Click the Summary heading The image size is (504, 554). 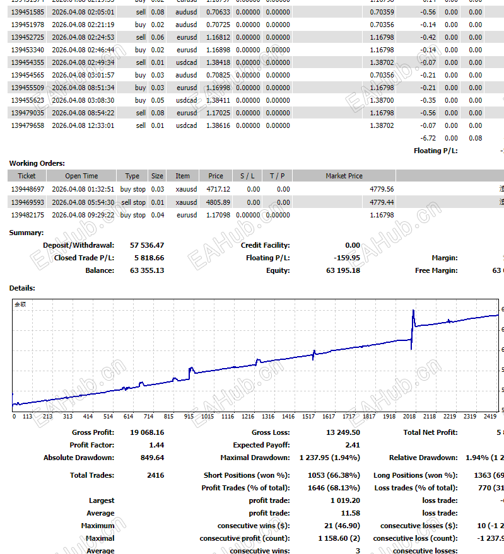click(26, 233)
